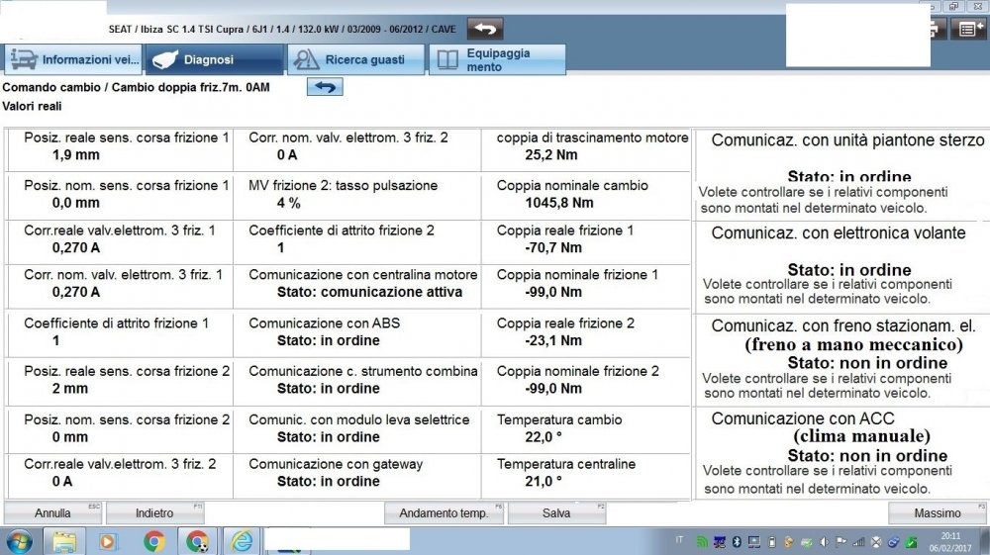Launch Windows Media Player from taskbar

pyautogui.click(x=108, y=541)
